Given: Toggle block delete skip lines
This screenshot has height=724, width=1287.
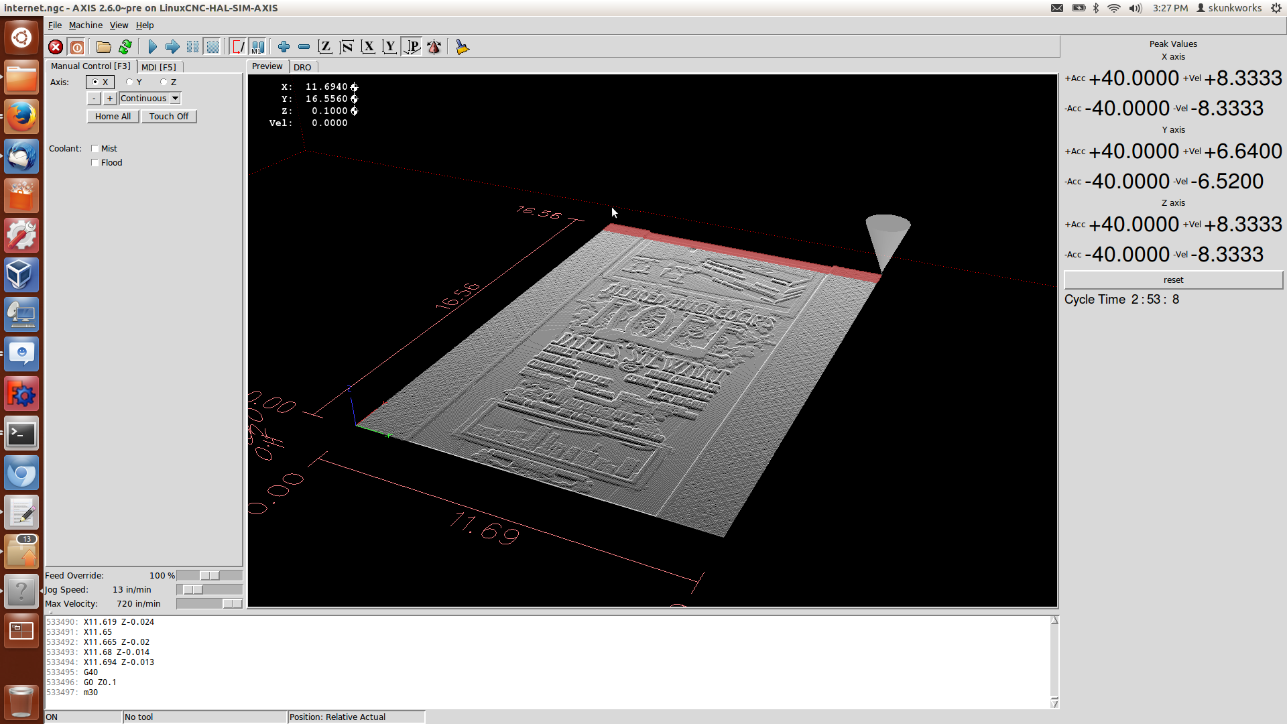Looking at the screenshot, I should pyautogui.click(x=238, y=47).
